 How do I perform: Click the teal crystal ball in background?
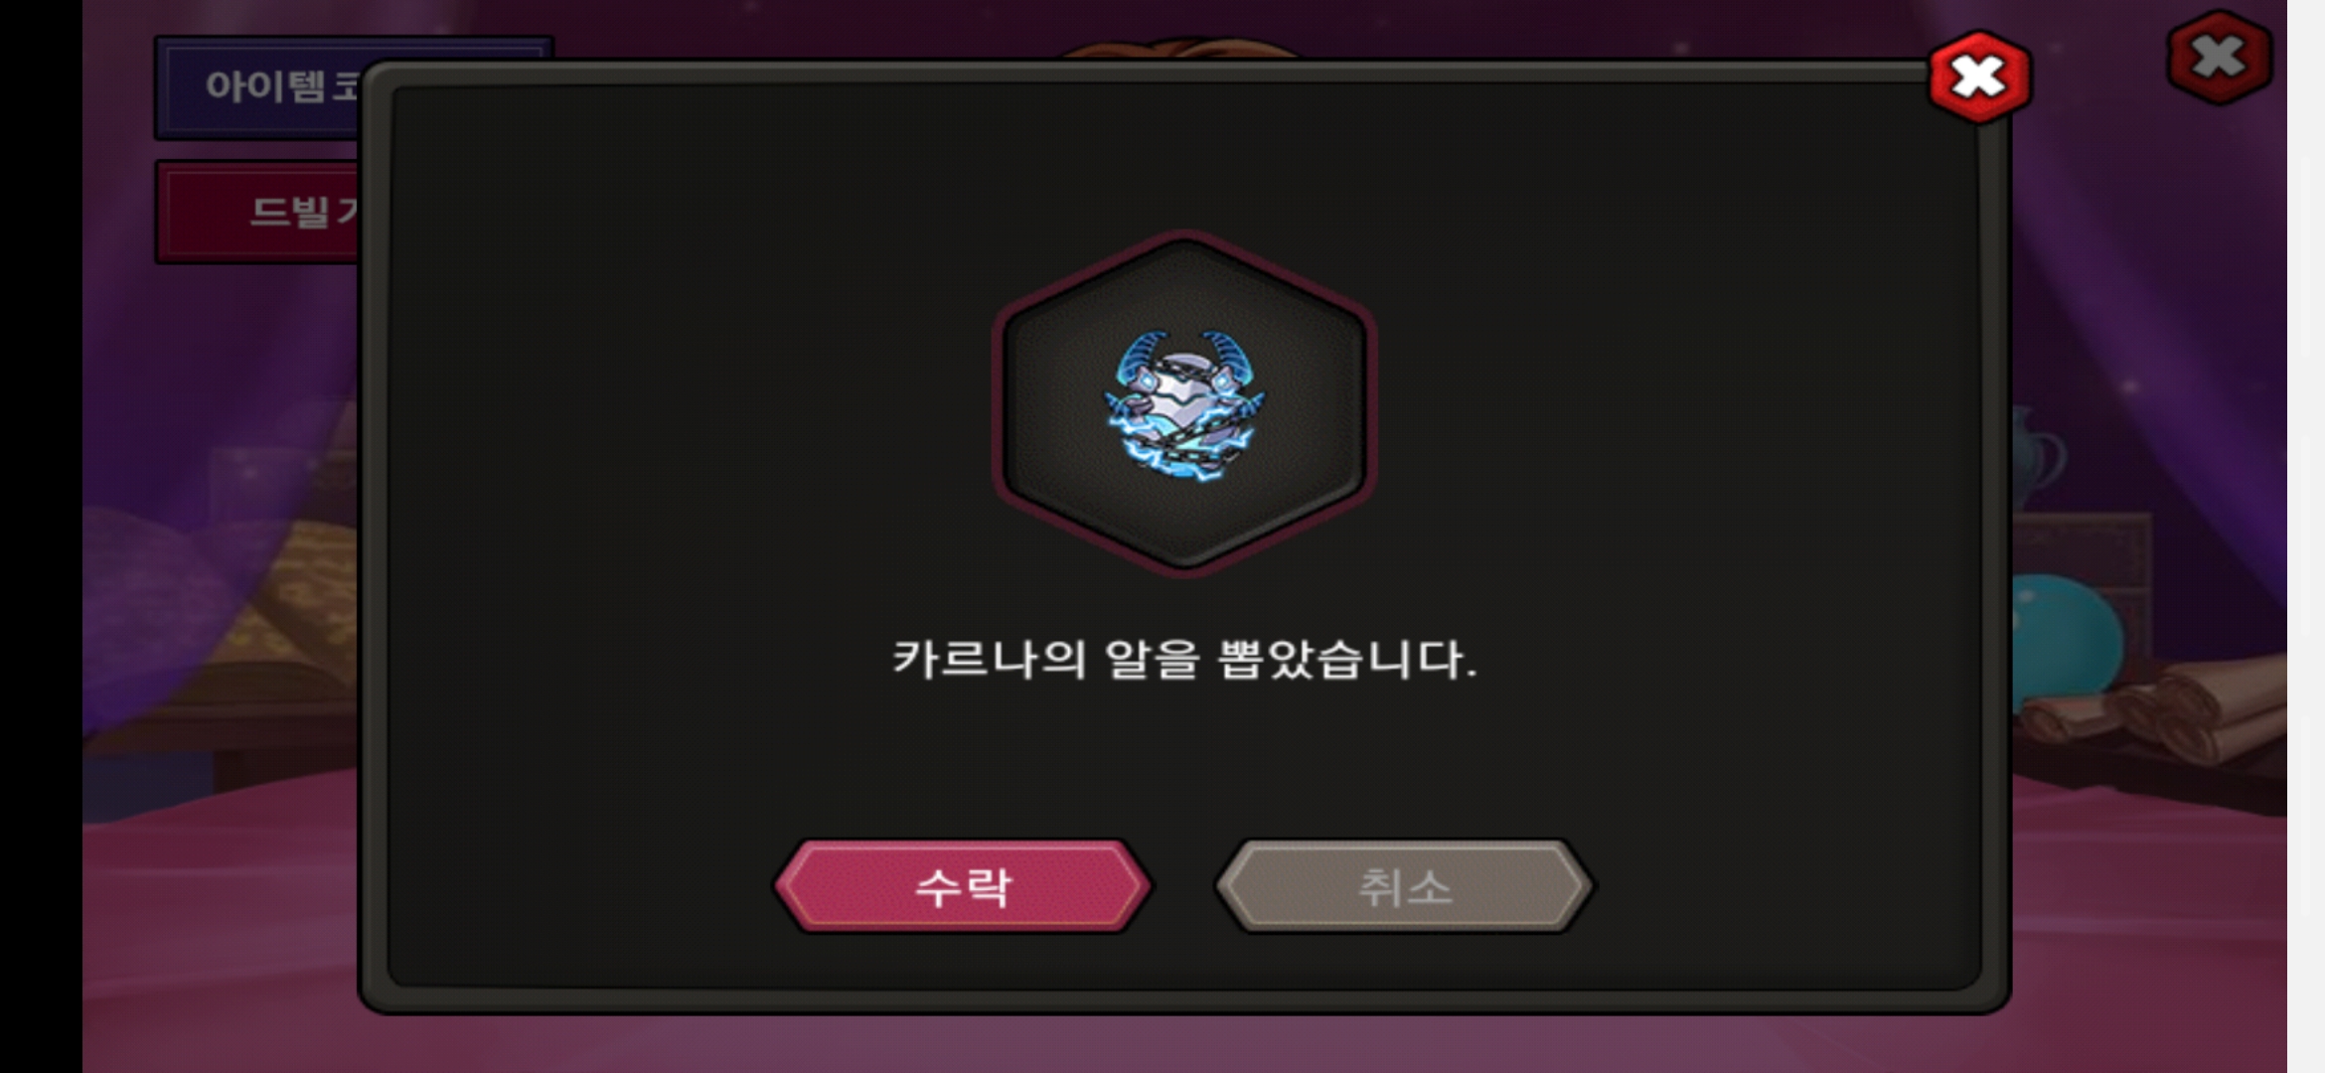2065,636
